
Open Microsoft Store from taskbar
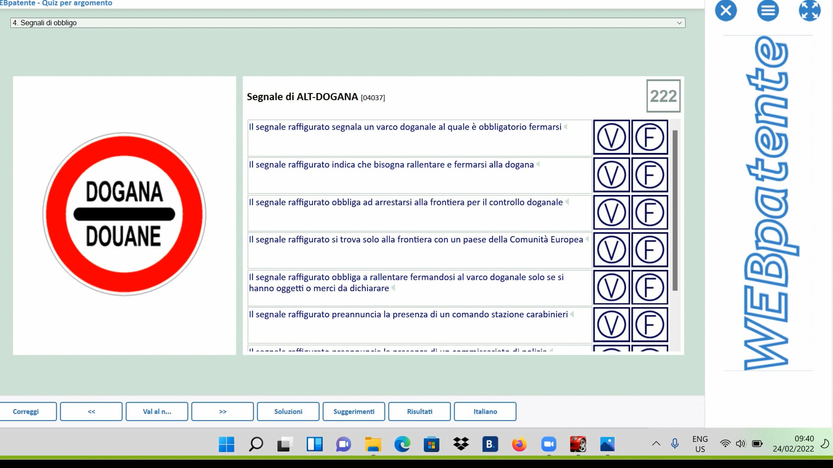(432, 444)
